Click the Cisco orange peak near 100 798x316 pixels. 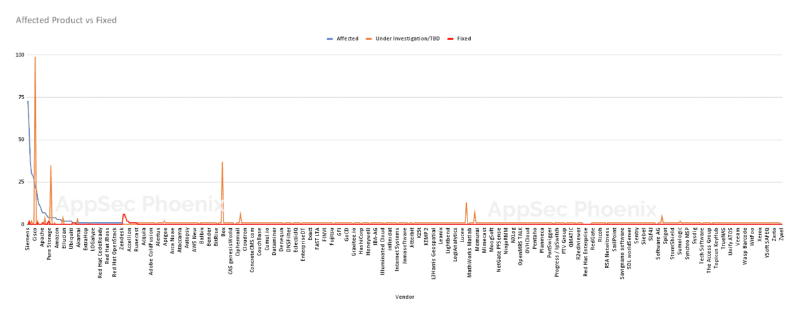[x=35, y=58]
